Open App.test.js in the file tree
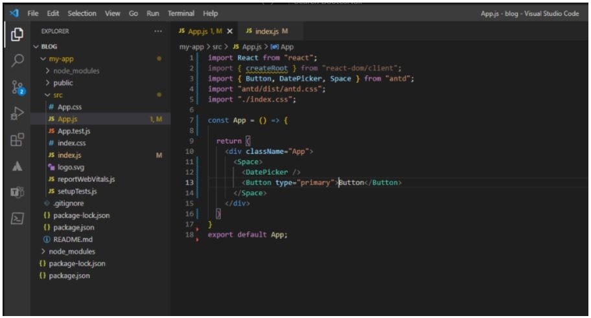Screen dimensions: 591x318 point(73,131)
